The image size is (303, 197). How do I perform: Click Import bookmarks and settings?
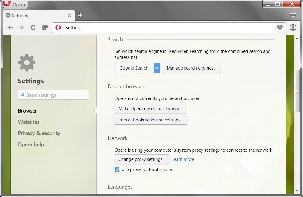click(151, 120)
